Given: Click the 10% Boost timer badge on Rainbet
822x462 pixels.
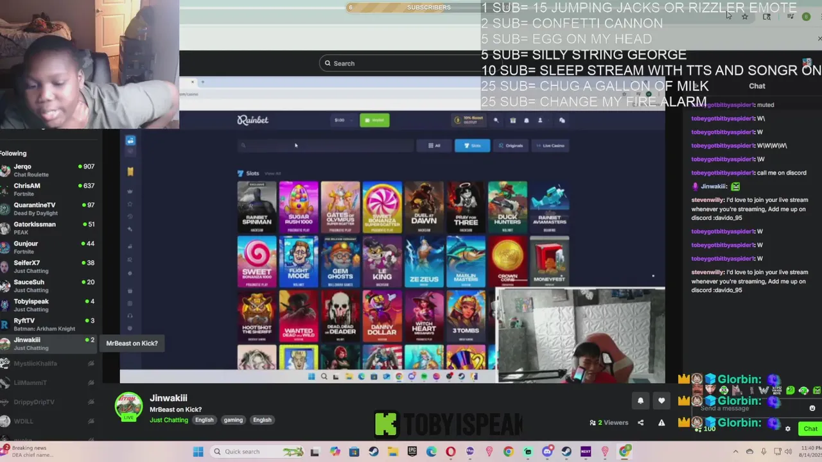Looking at the screenshot, I should point(469,120).
